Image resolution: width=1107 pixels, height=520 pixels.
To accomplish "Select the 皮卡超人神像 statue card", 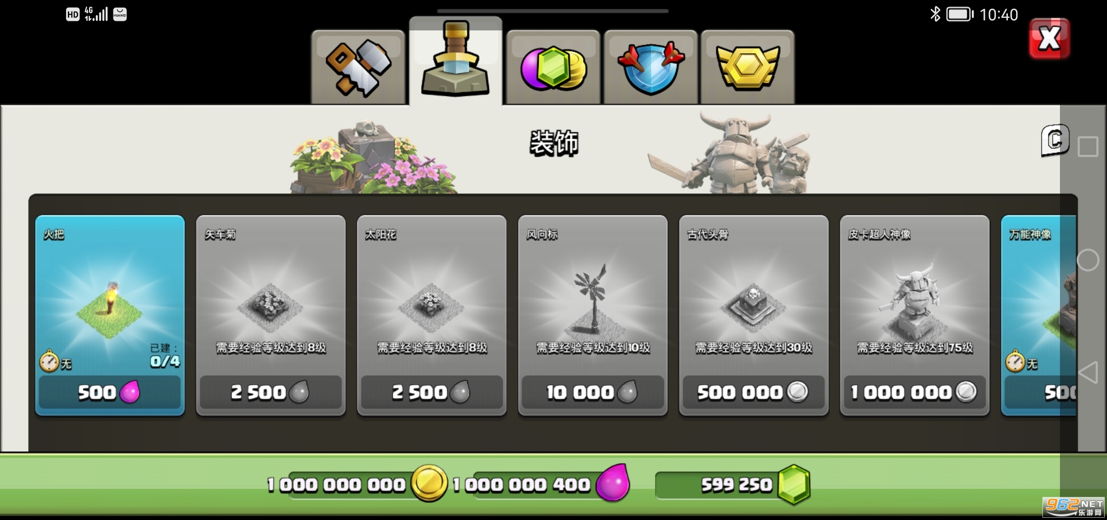I will click(x=915, y=315).
